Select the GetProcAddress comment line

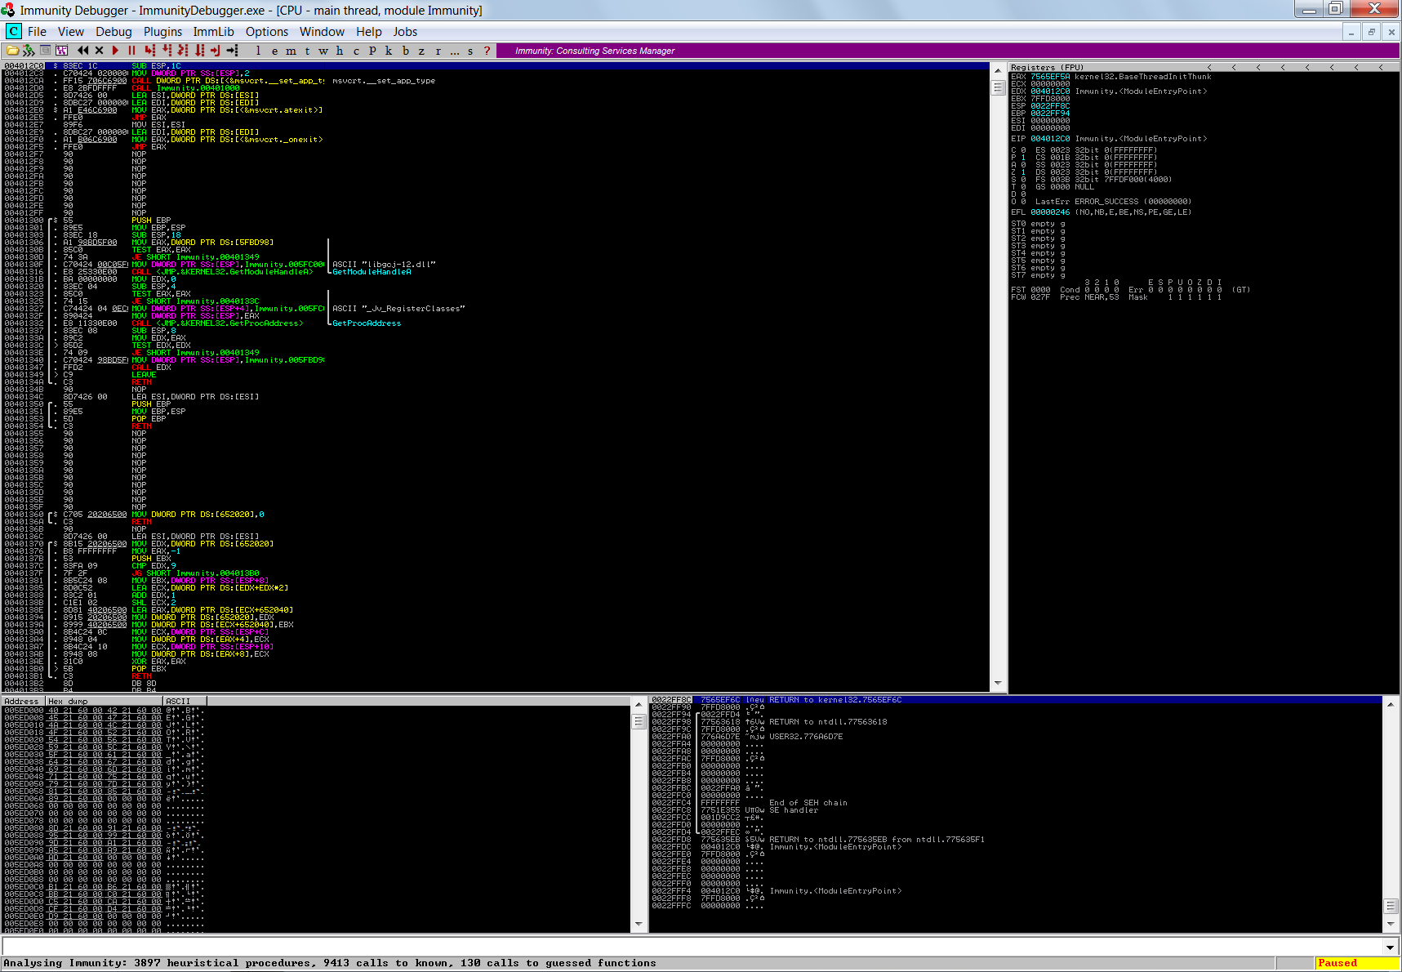click(367, 323)
